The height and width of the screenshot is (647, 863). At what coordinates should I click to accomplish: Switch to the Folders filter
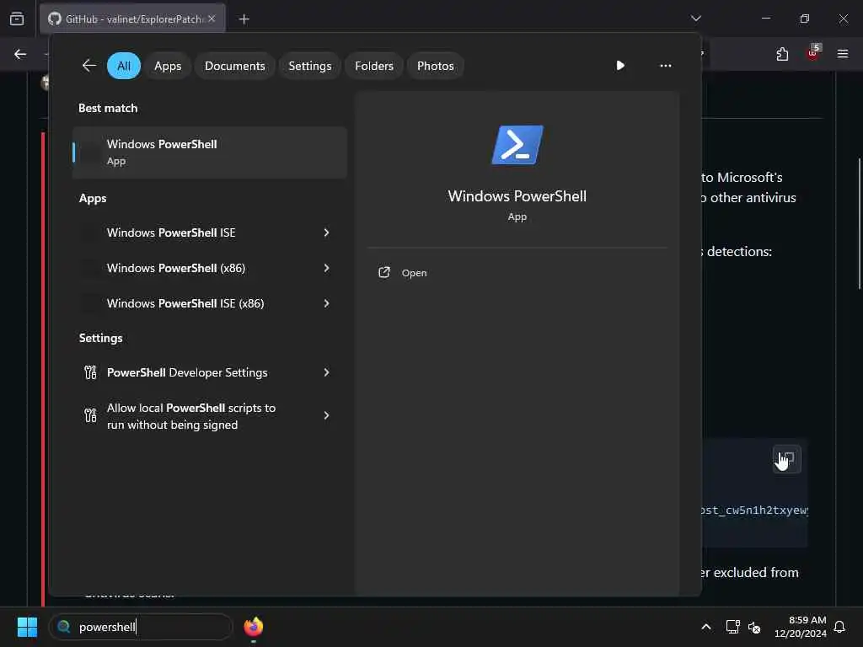tap(374, 66)
